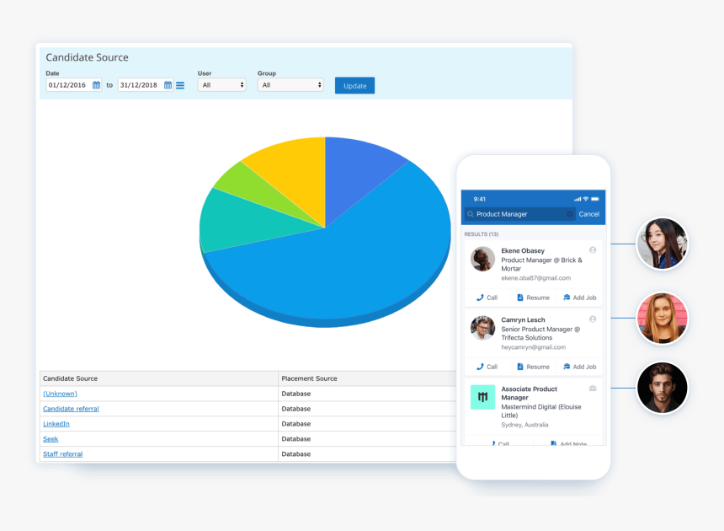
Task: Open the Candidate referral link
Action: (x=71, y=409)
